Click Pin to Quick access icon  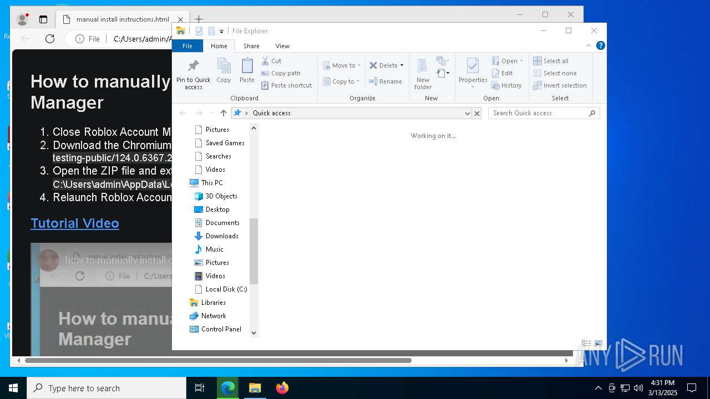pyautogui.click(x=193, y=66)
